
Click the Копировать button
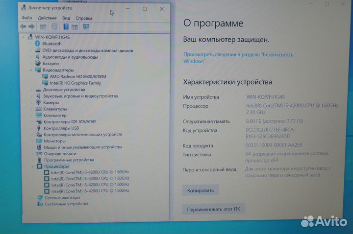[x=201, y=190]
